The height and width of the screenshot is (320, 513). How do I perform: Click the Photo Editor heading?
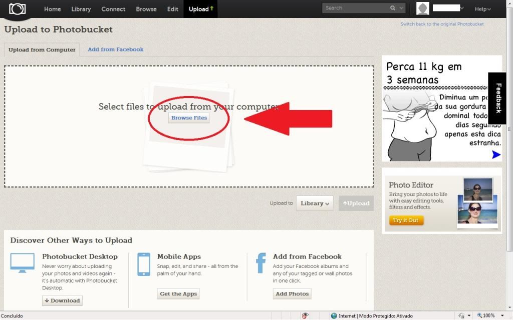tap(411, 185)
